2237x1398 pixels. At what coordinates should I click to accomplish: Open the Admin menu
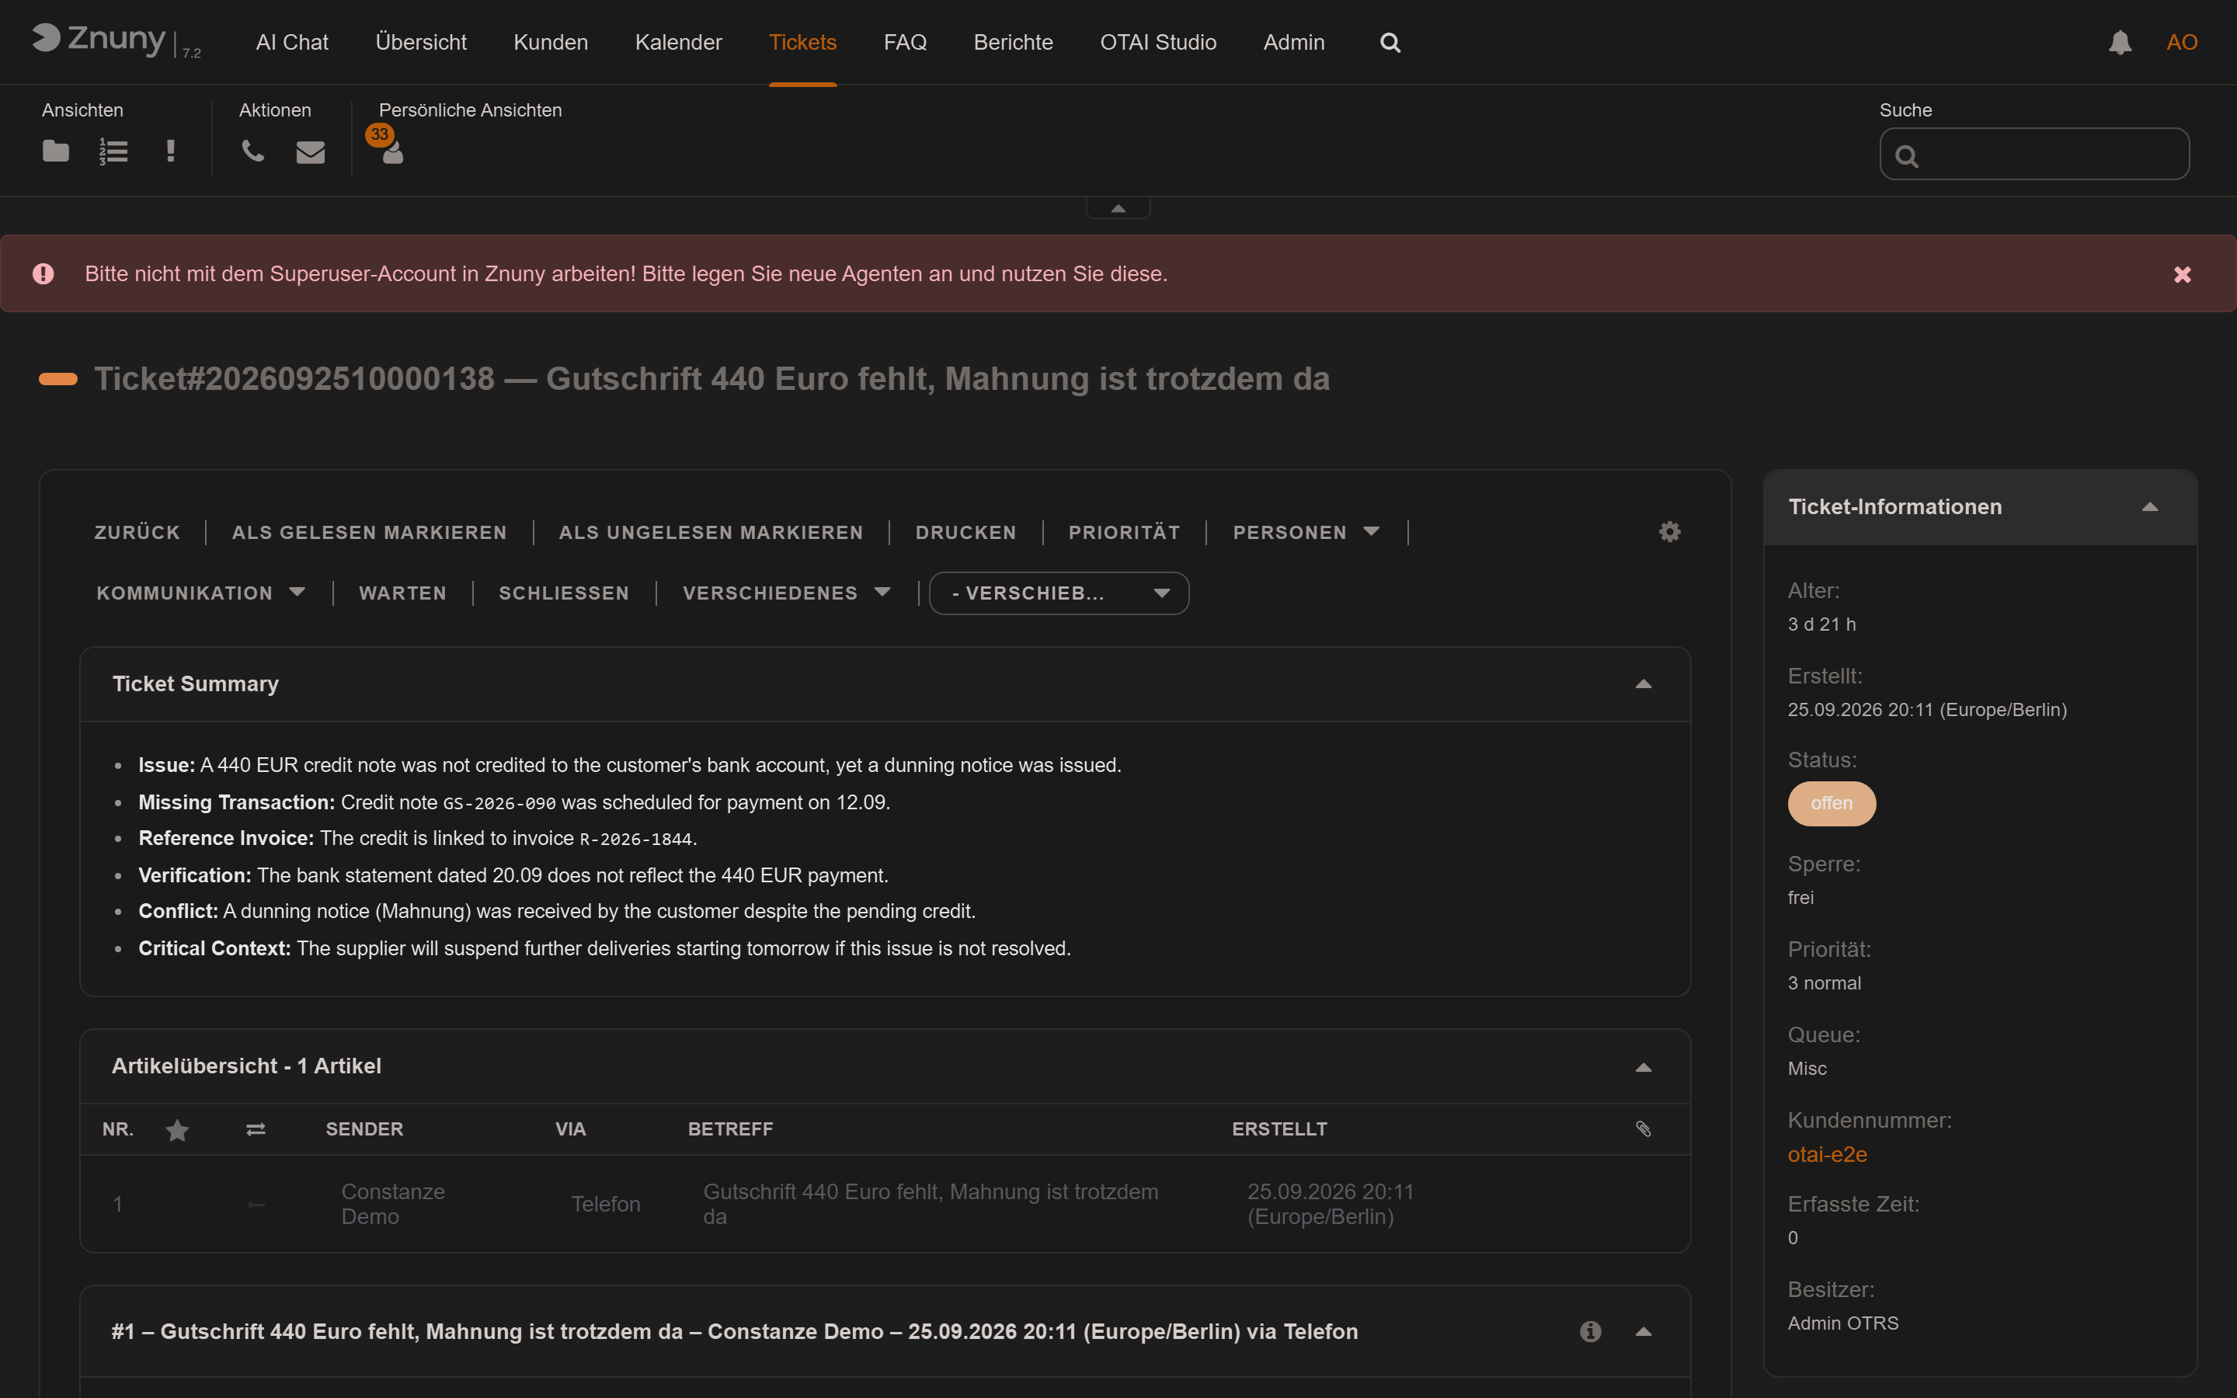[1294, 43]
